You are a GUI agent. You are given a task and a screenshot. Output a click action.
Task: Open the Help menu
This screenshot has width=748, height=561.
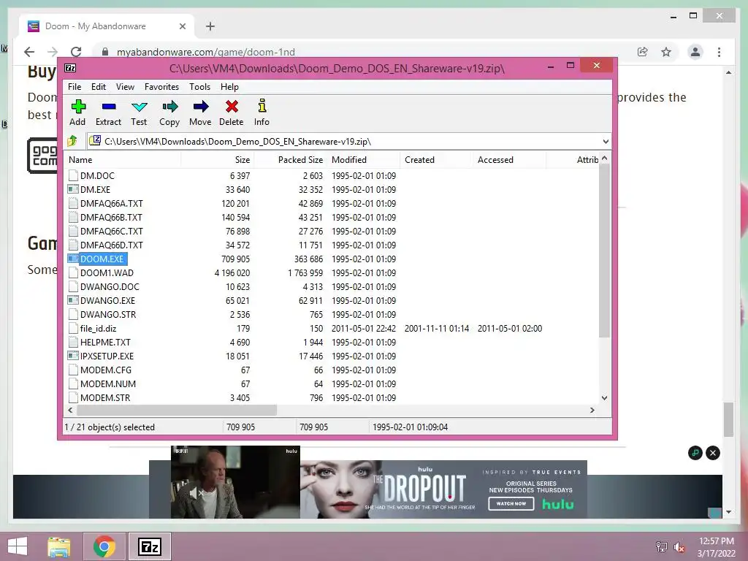[x=229, y=87]
